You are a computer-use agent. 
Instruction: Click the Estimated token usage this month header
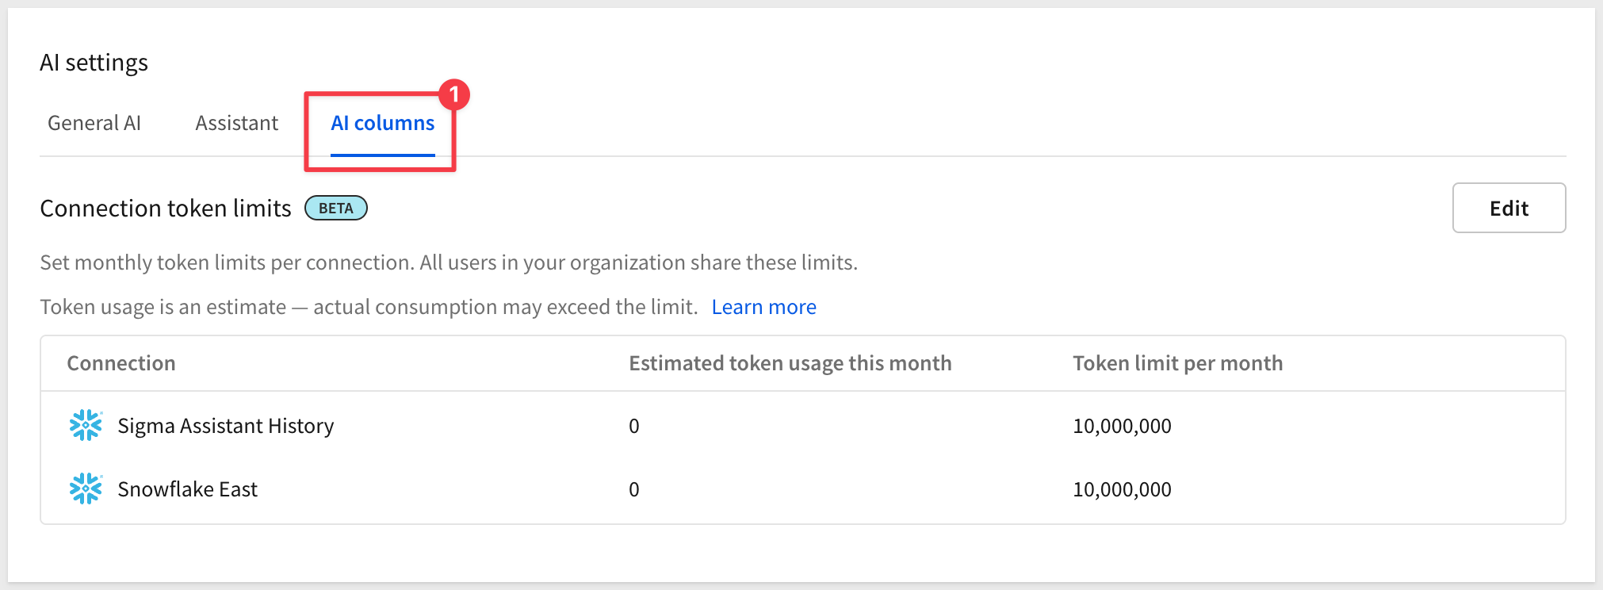(790, 363)
